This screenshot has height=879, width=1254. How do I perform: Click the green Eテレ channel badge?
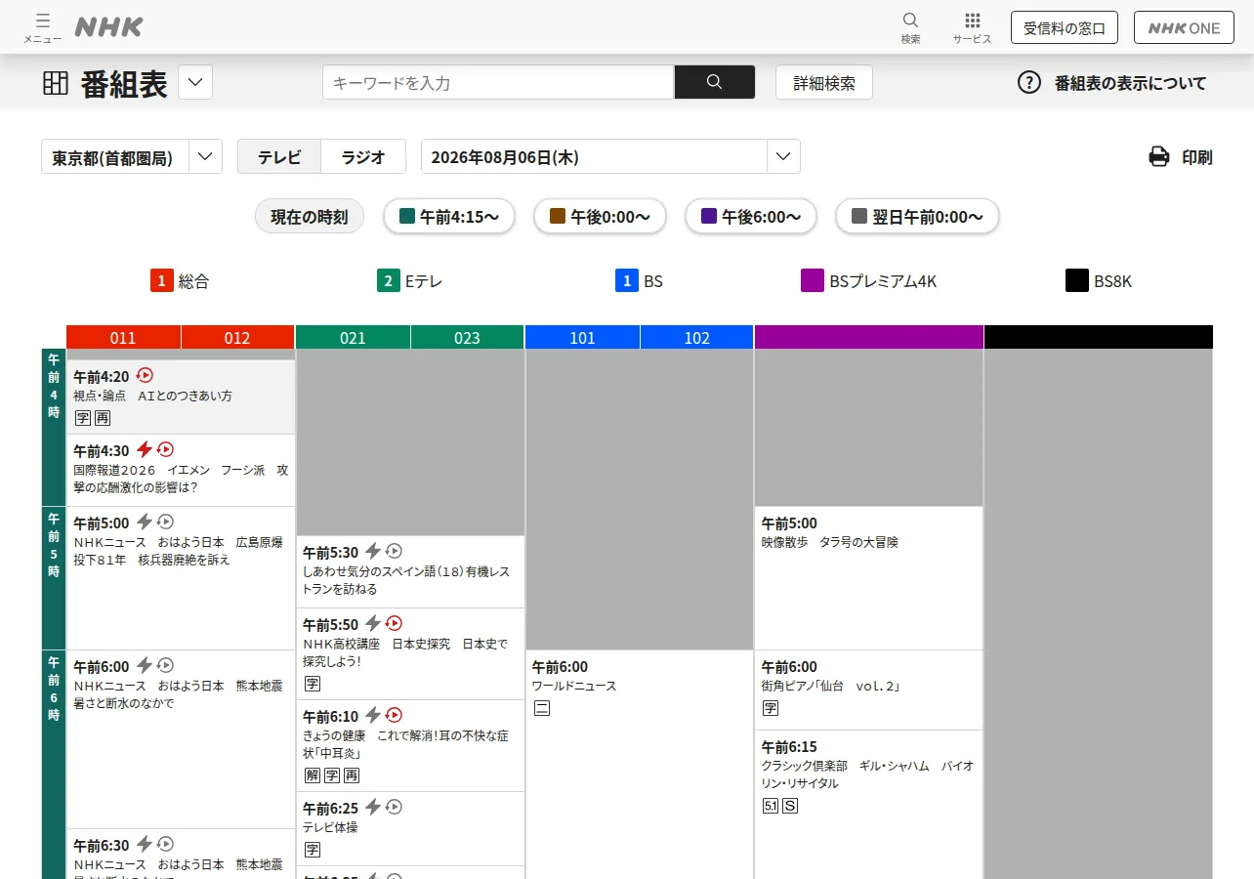[389, 281]
